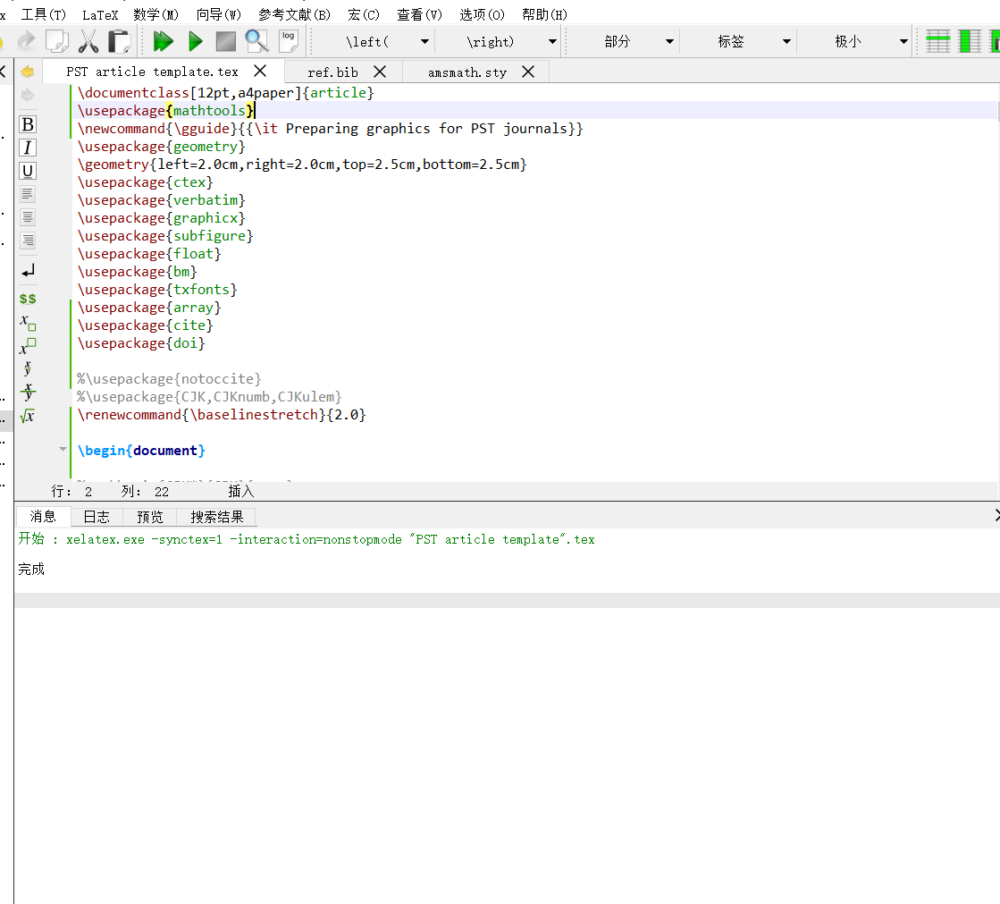Run build and view with double green arrows
The width and height of the screenshot is (1000, 904).
[x=164, y=40]
